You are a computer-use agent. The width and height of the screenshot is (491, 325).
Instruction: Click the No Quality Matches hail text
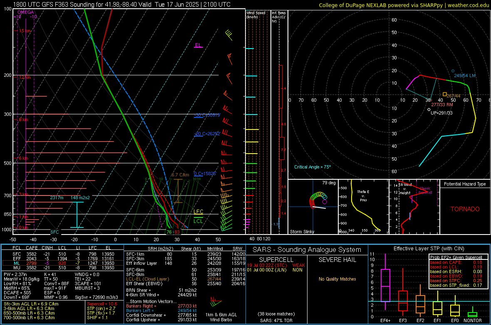[337, 279]
